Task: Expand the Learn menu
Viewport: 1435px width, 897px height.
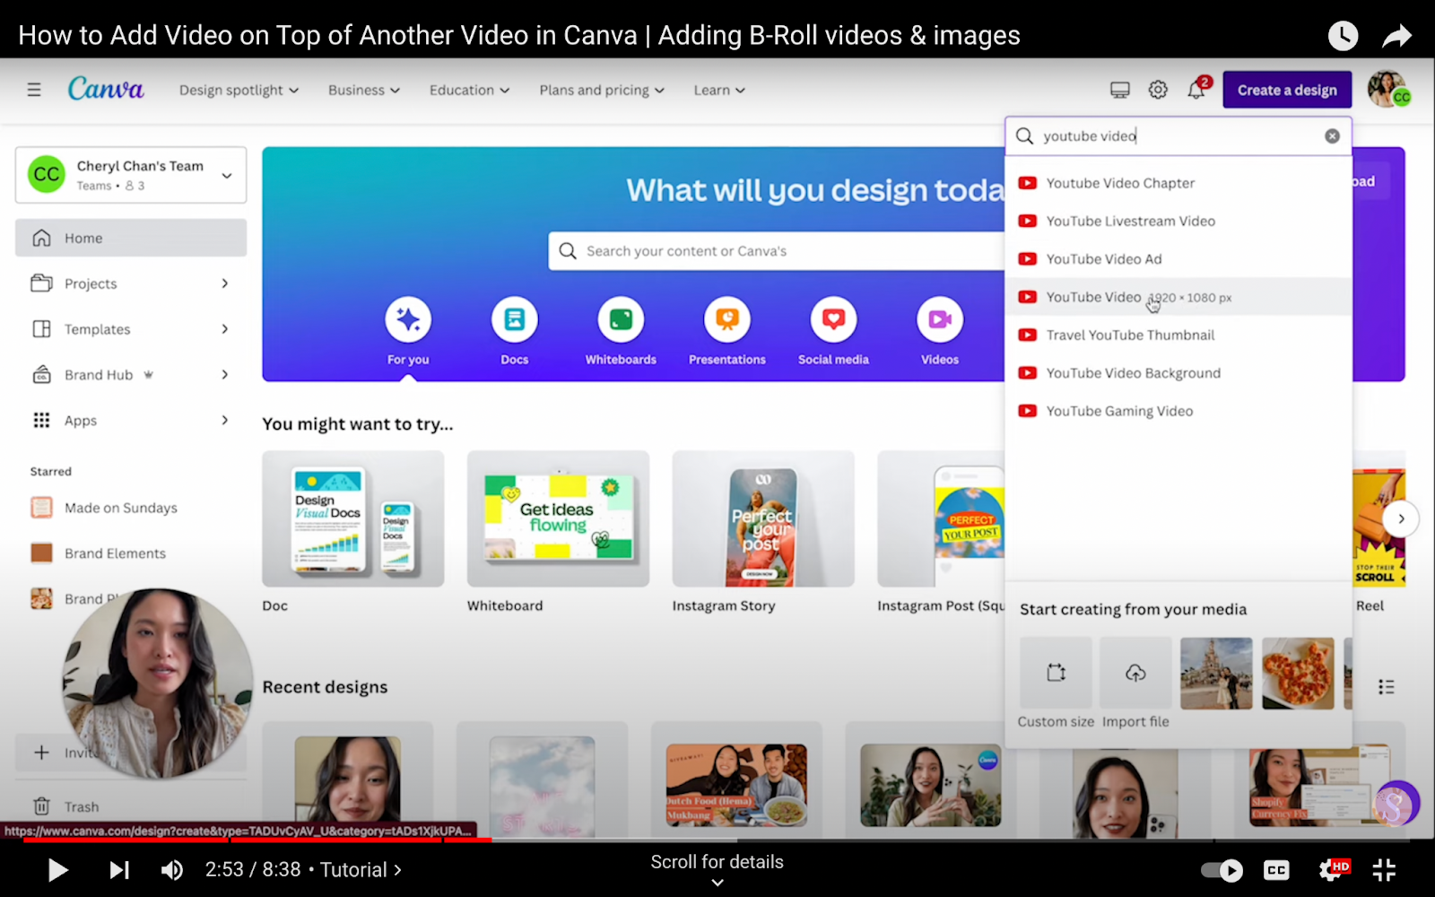Action: pos(719,90)
